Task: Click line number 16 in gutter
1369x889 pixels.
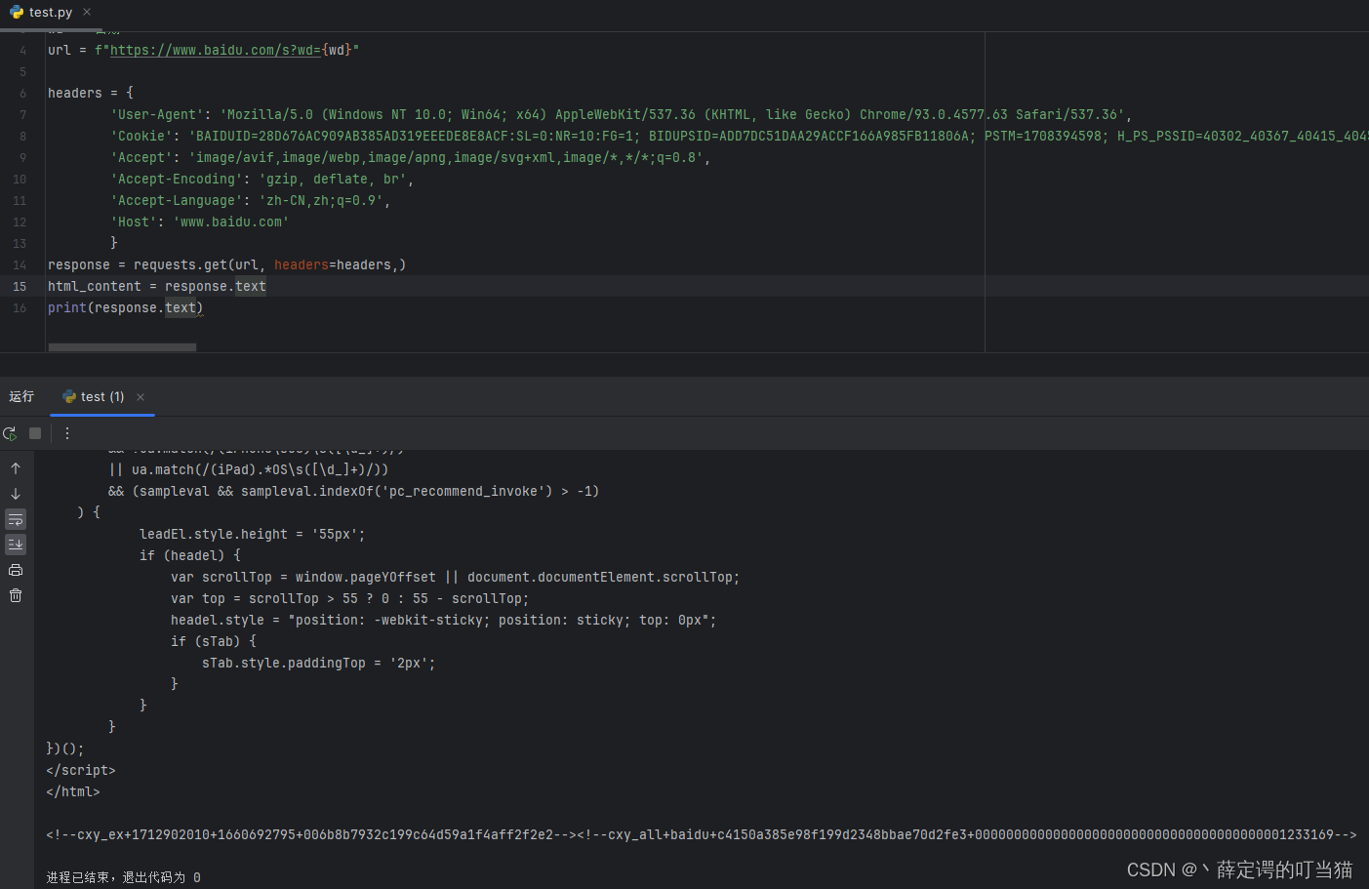Action: click(x=20, y=307)
